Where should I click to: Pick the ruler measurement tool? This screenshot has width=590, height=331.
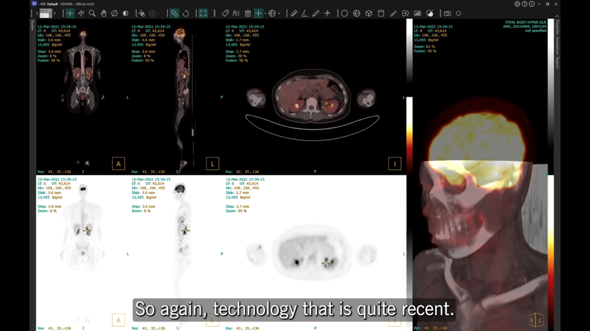(x=294, y=13)
